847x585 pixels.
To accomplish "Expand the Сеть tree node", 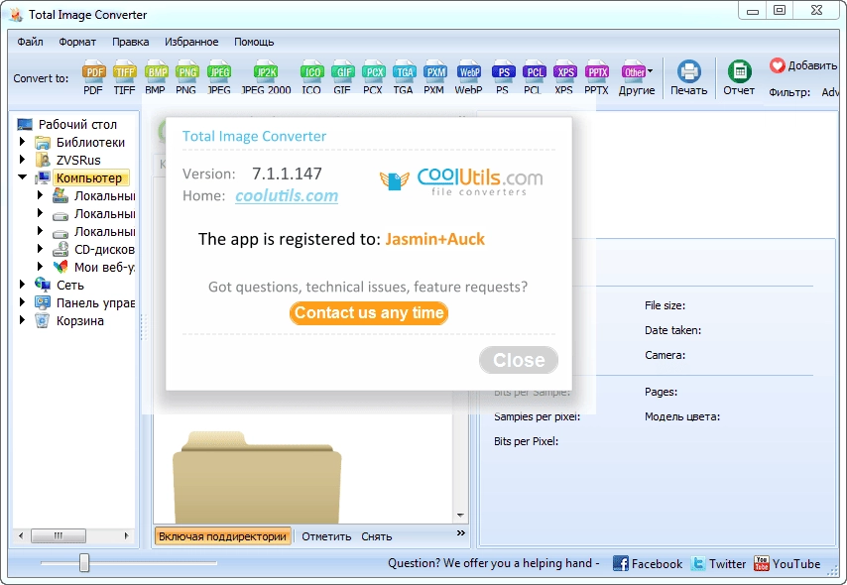I will click(x=22, y=285).
